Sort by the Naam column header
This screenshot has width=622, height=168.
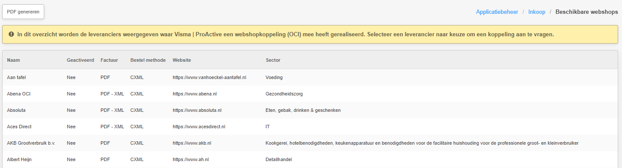click(13, 60)
